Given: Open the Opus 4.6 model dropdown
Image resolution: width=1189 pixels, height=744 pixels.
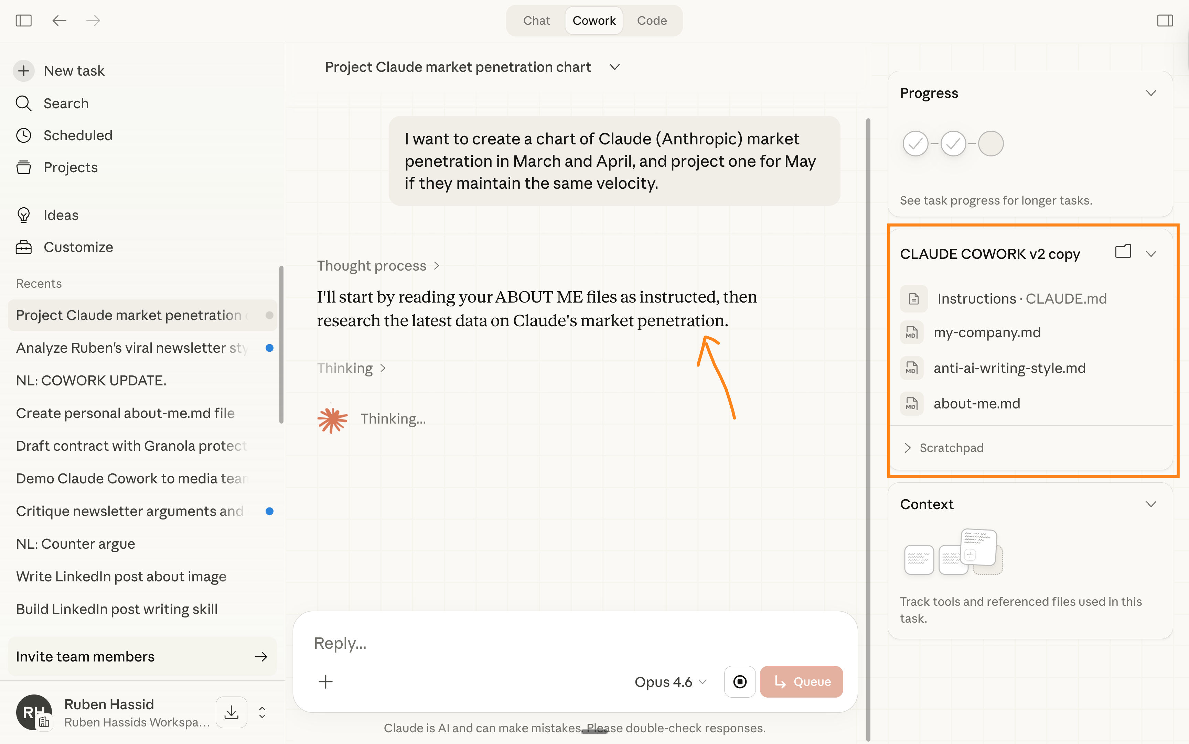Looking at the screenshot, I should (670, 681).
